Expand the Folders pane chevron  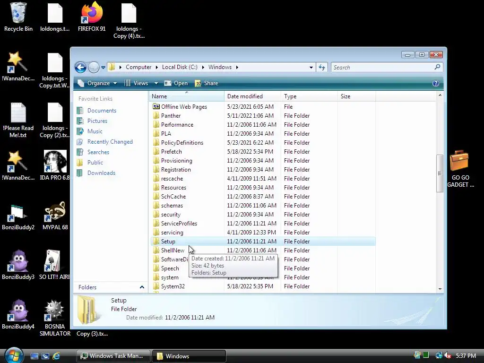(142, 287)
